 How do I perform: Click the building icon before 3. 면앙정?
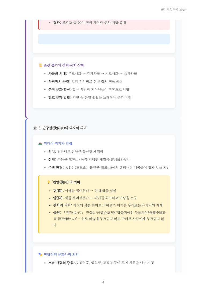pos(35,128)
